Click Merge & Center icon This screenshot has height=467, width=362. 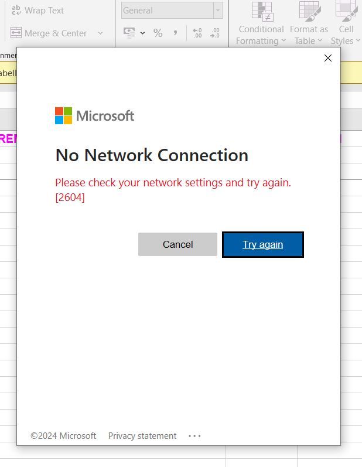click(16, 33)
